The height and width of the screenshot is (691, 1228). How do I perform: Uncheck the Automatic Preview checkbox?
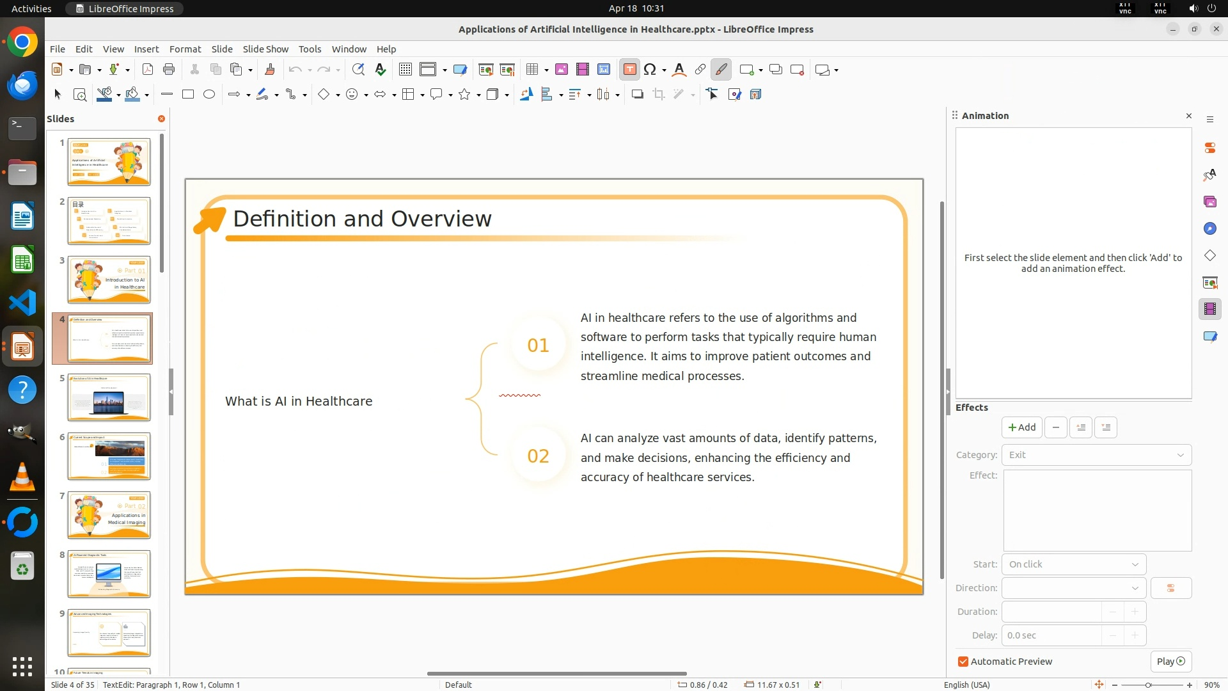click(x=963, y=662)
